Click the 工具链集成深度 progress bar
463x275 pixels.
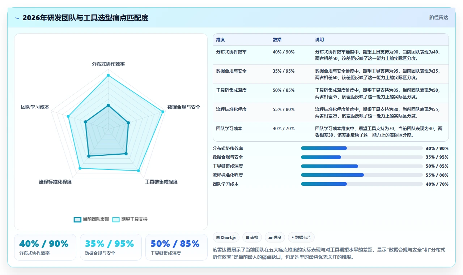tap(362, 166)
